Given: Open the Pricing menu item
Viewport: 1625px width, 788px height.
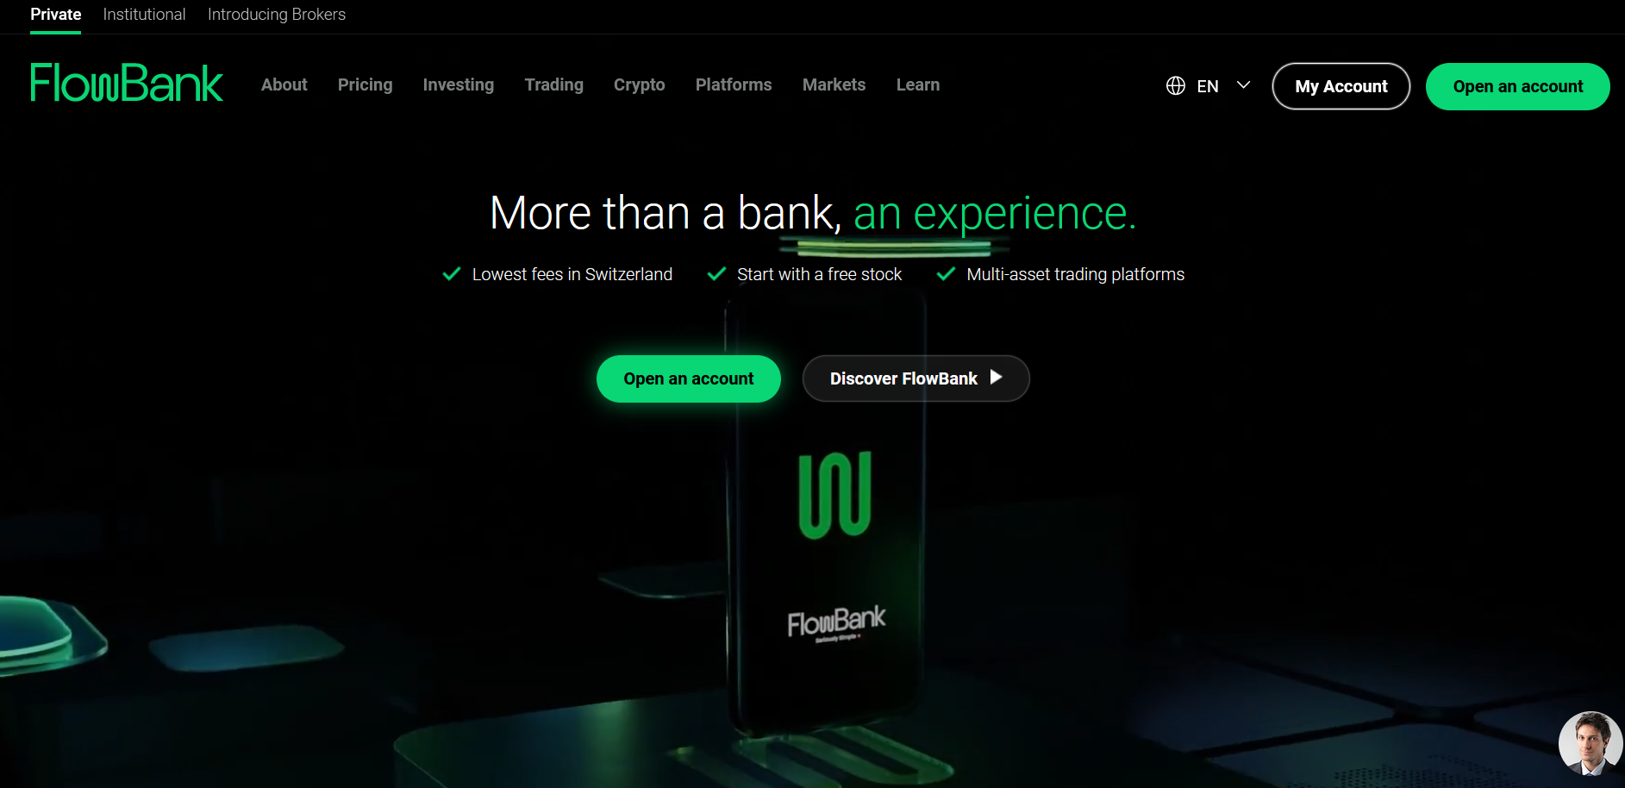Looking at the screenshot, I should point(366,84).
